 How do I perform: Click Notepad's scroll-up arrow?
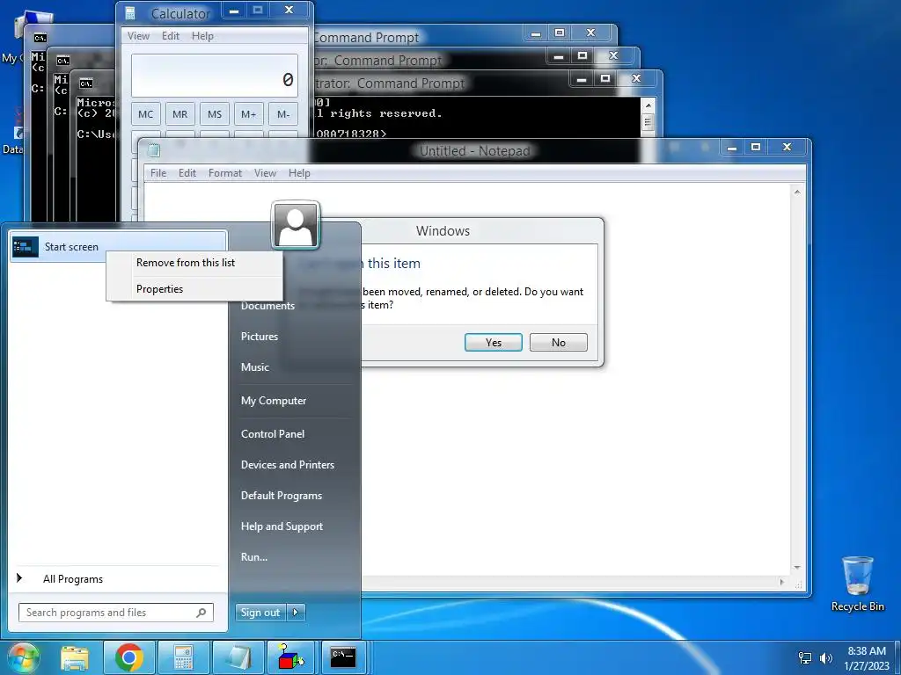797,192
